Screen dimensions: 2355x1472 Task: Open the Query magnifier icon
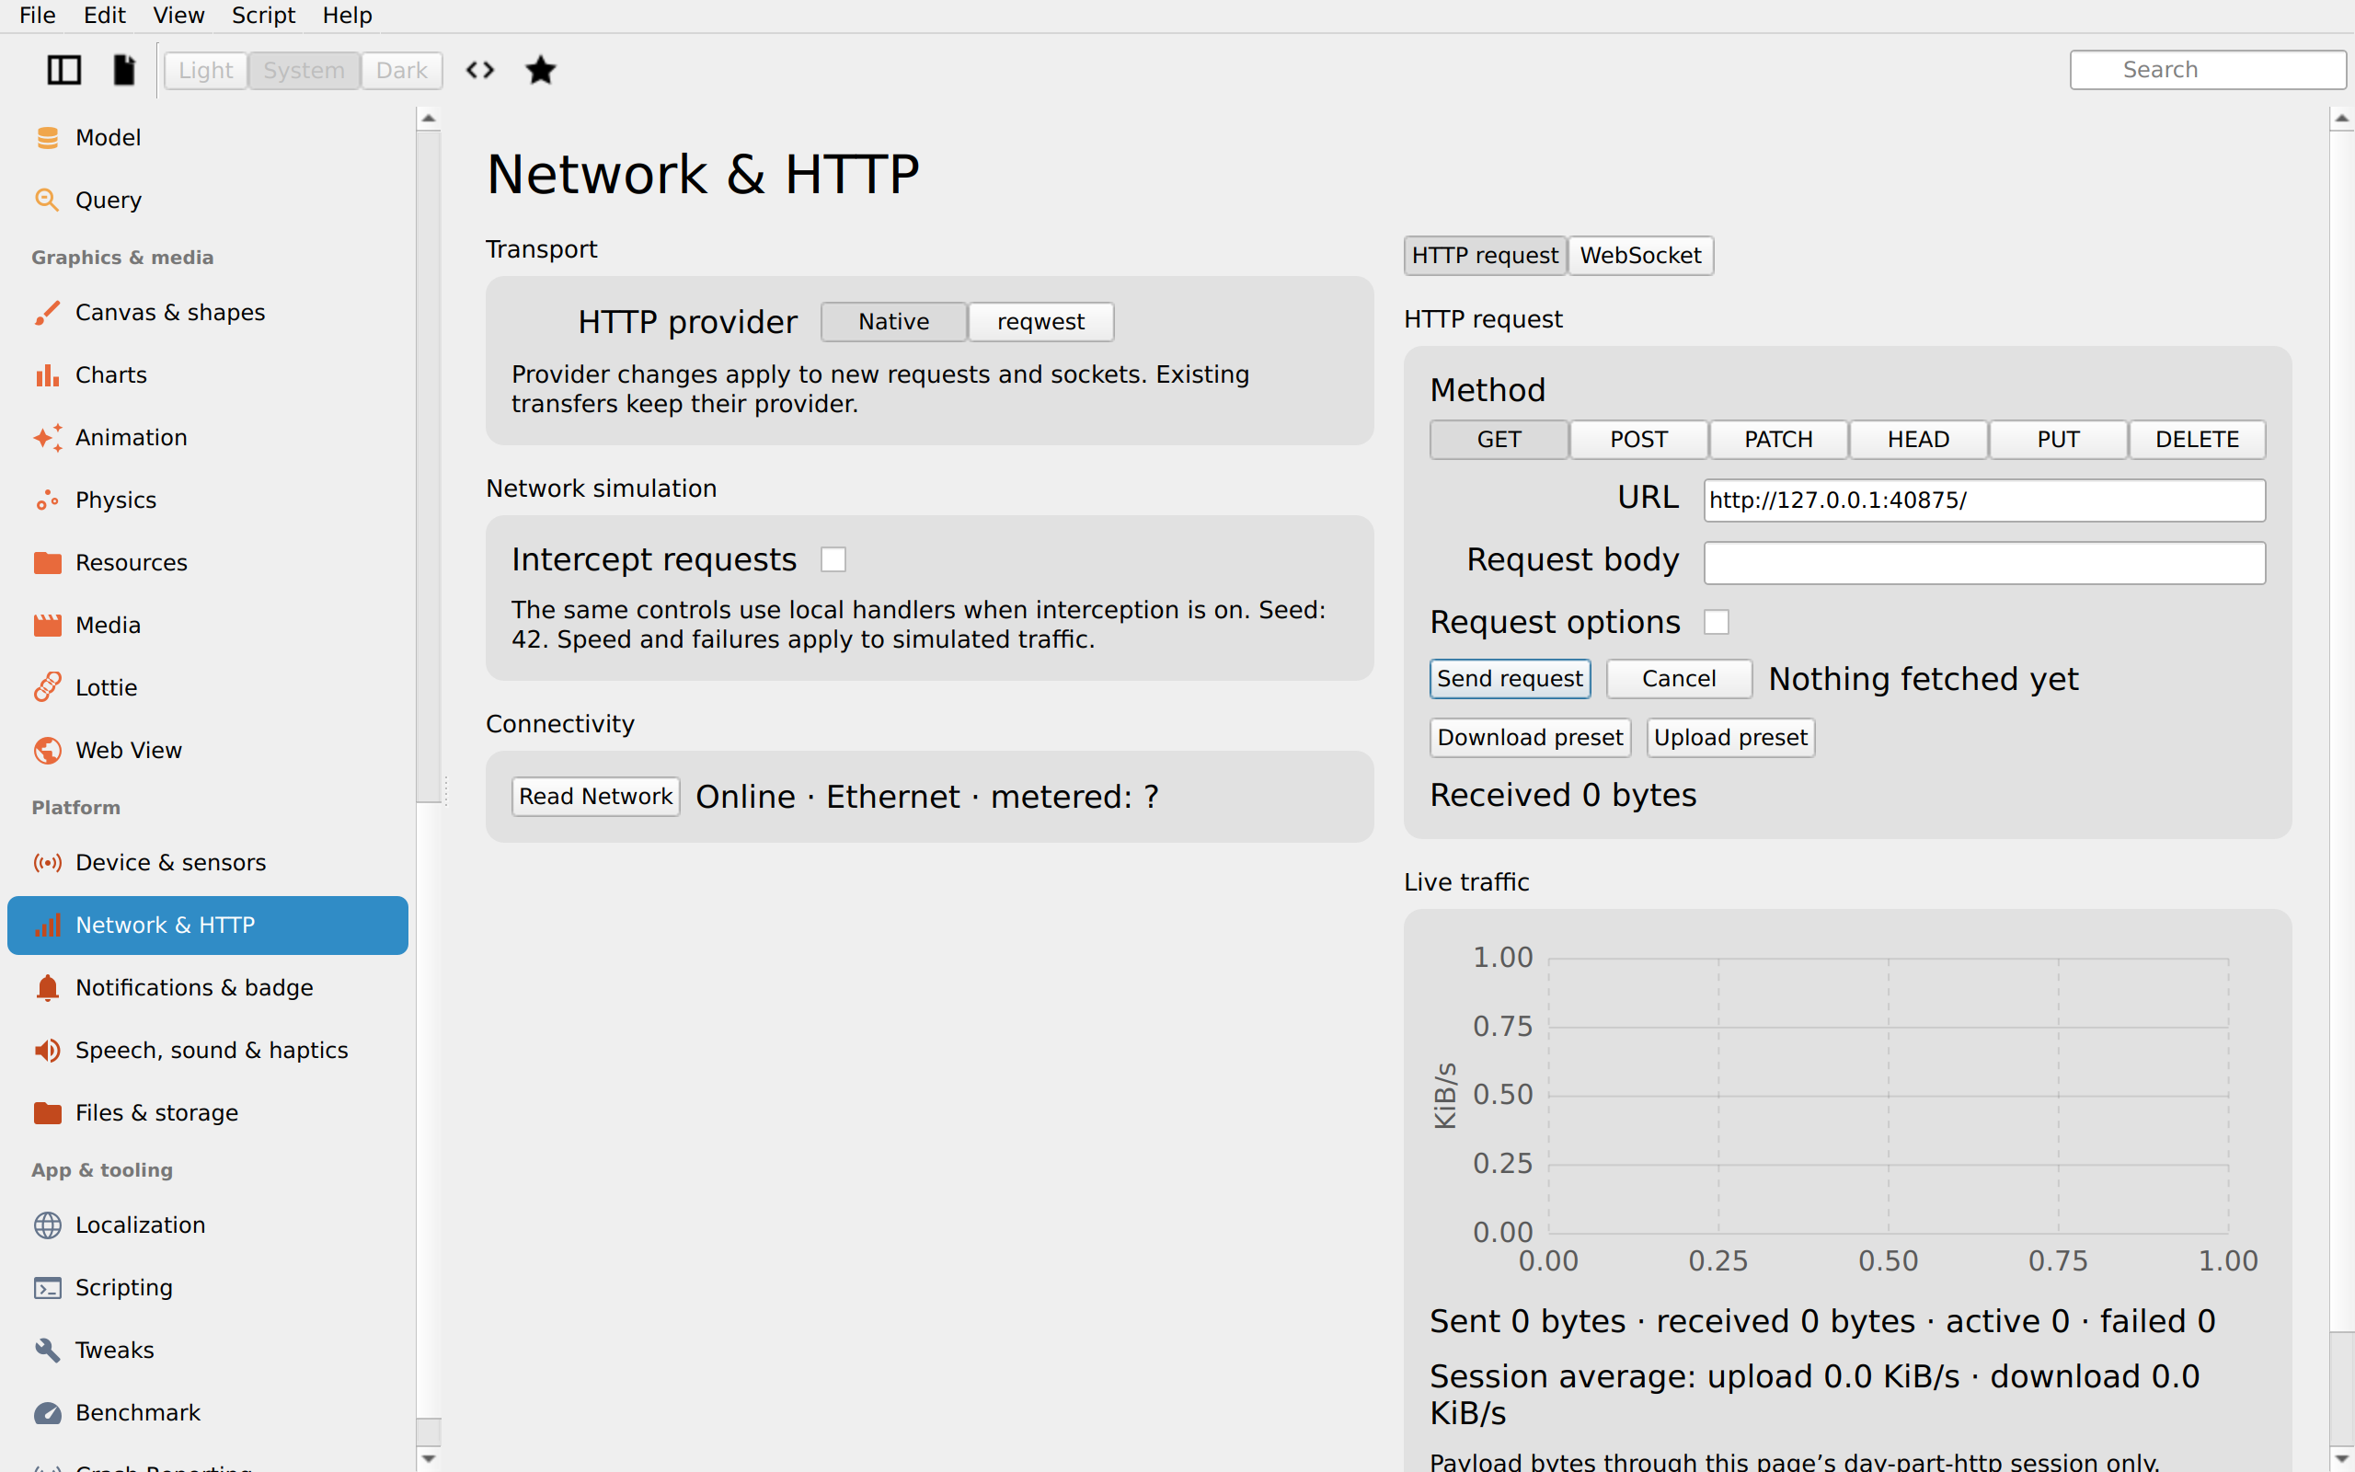[47, 201]
